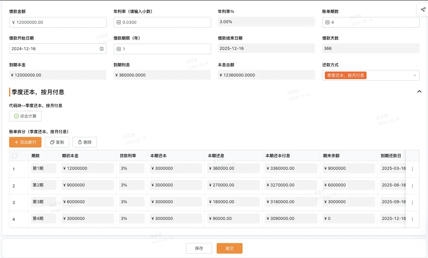The height and width of the screenshot is (258, 428).
Task: Click the trash icon on 删除 button
Action: click(x=79, y=142)
